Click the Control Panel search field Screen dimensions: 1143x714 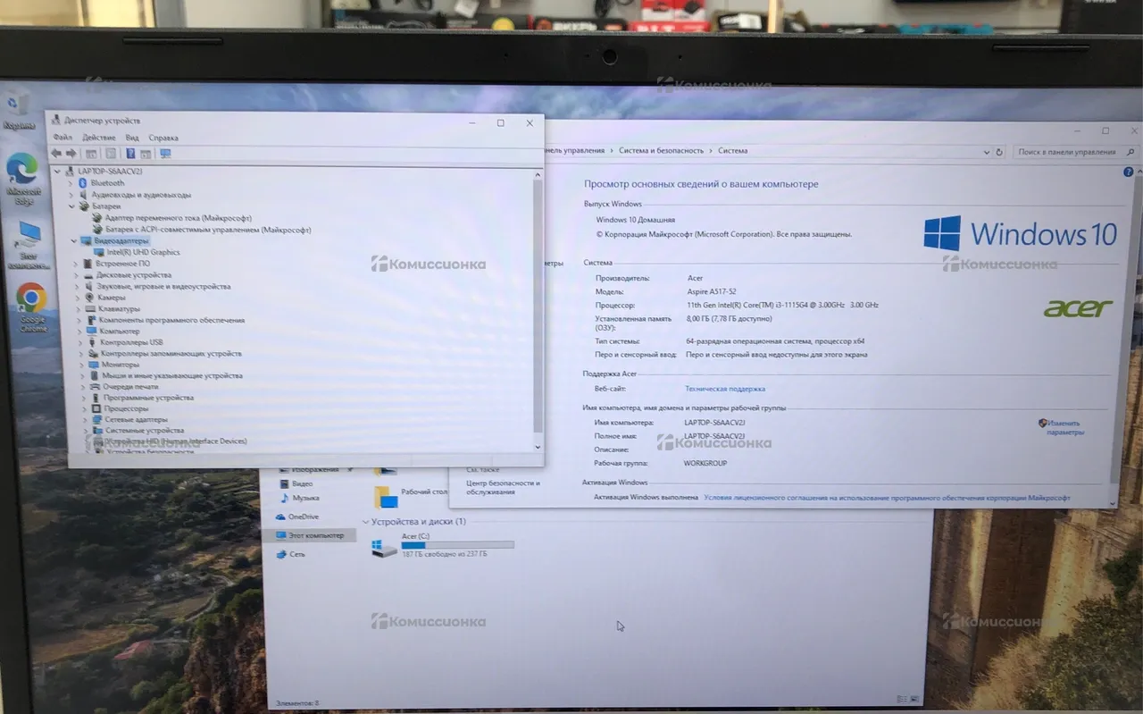click(1063, 152)
